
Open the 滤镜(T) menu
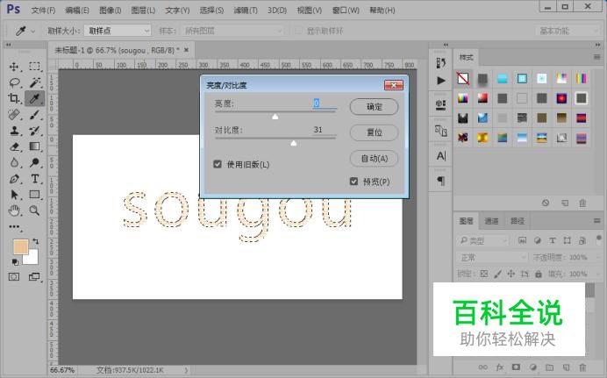246,11
